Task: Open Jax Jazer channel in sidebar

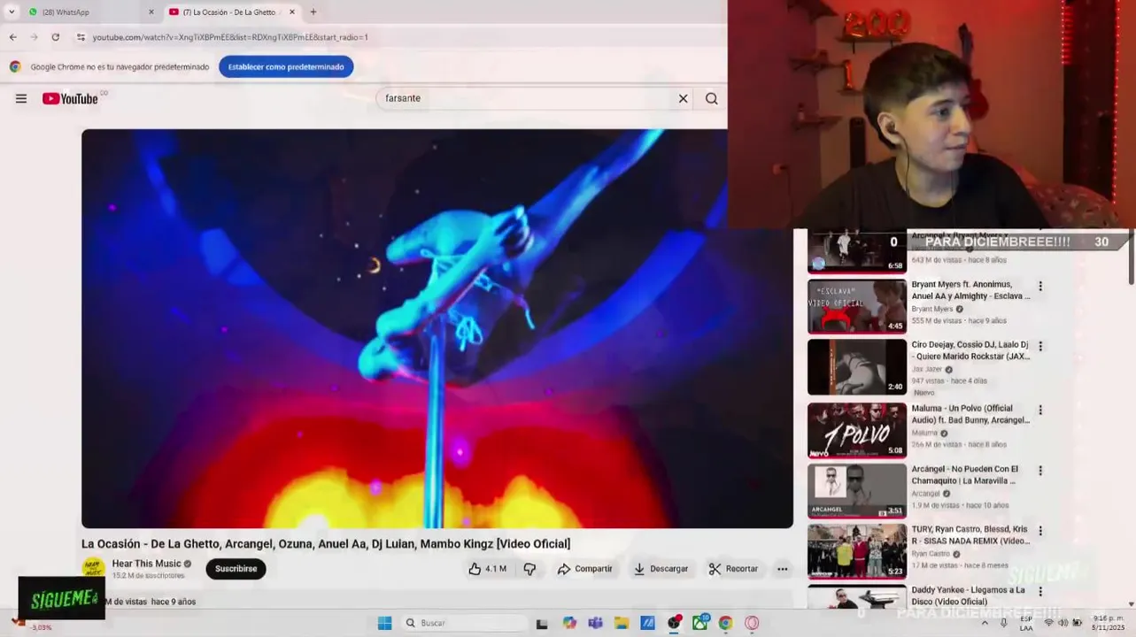Action: point(927,369)
